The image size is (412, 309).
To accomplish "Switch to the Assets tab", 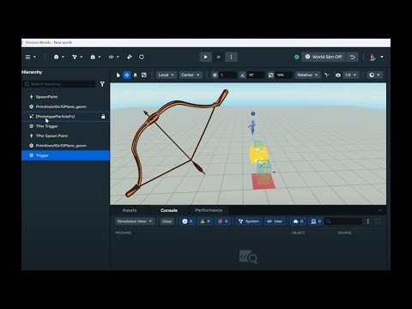I will click(x=130, y=210).
